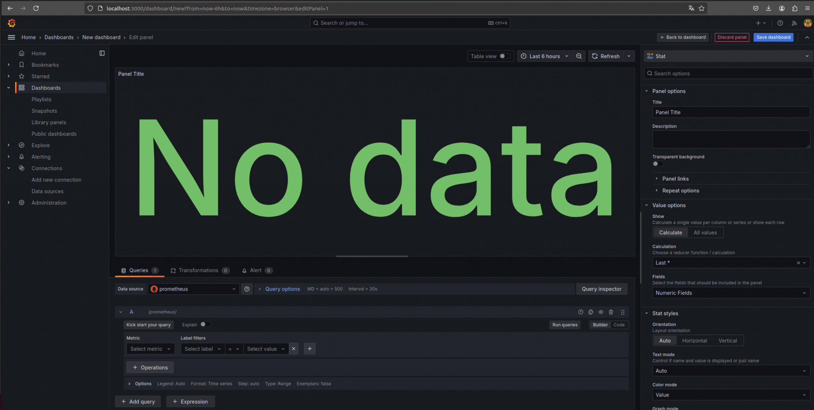Screen dimensions: 814x410
Task: Enable the Table view toggle
Action: pos(505,56)
